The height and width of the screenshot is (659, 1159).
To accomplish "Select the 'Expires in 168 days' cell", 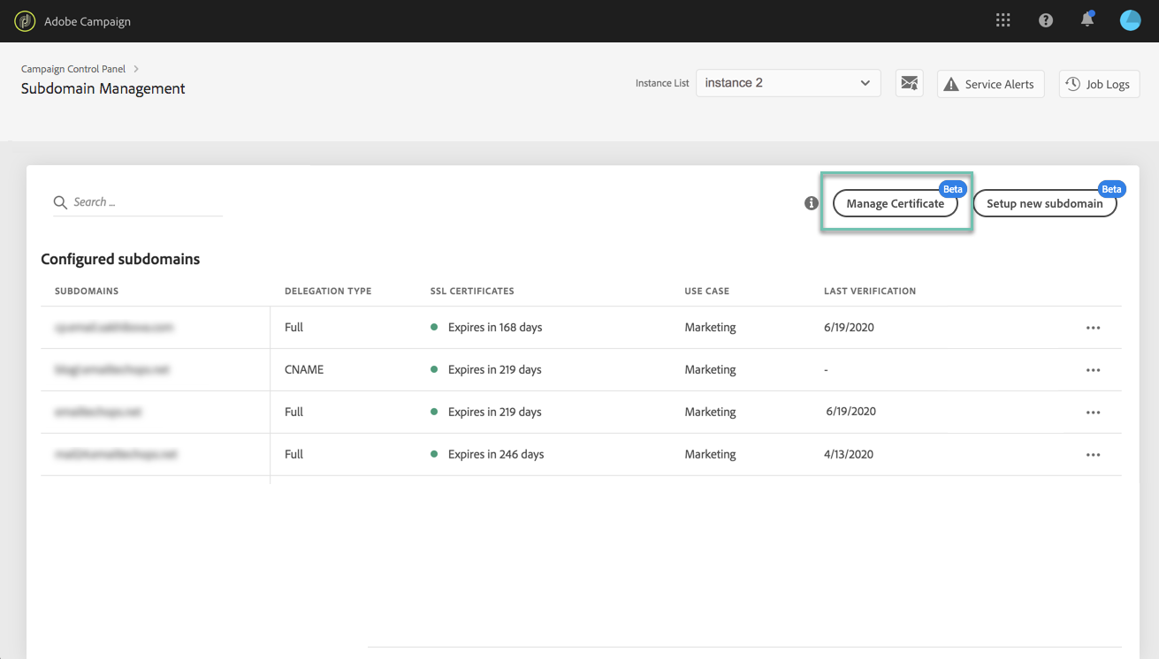I will [495, 327].
